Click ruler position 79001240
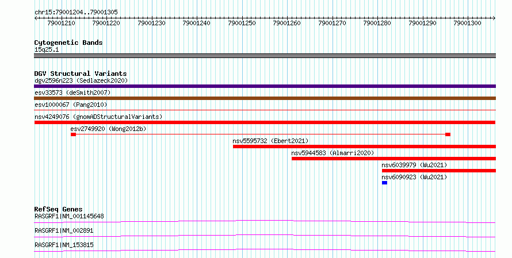The image size is (512, 258). pyautogui.click(x=197, y=23)
